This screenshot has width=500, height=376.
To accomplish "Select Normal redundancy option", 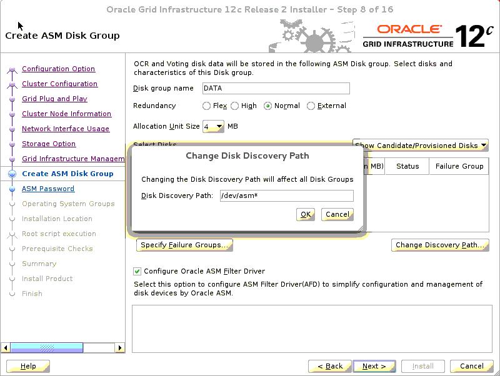I will (268, 106).
